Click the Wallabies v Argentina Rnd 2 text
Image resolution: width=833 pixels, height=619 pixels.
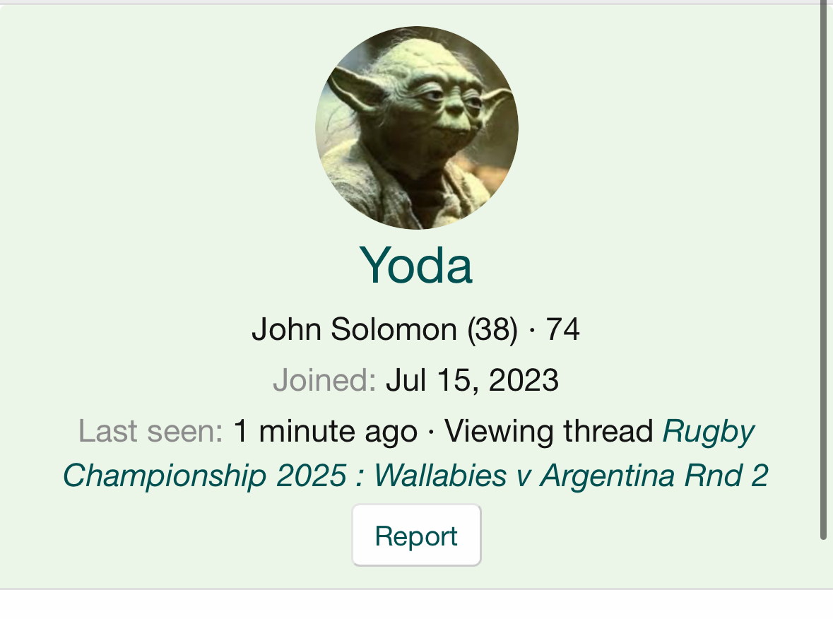(x=571, y=475)
